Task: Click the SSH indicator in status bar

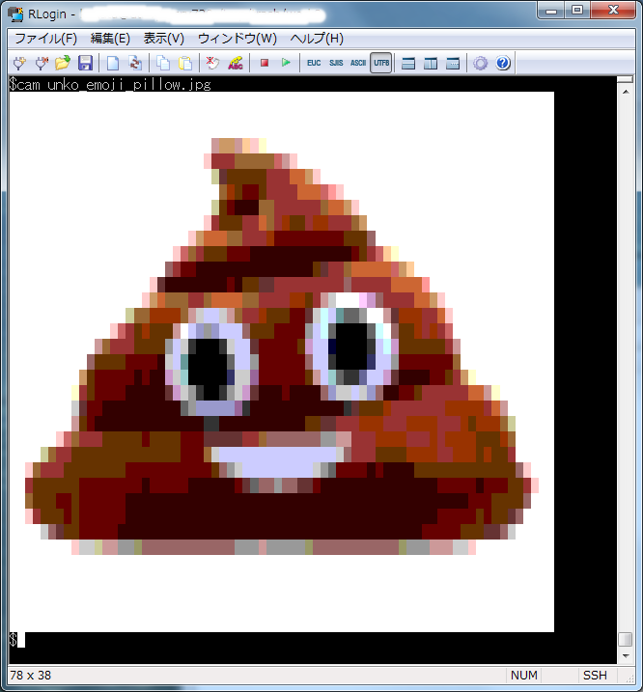Action: click(x=595, y=676)
